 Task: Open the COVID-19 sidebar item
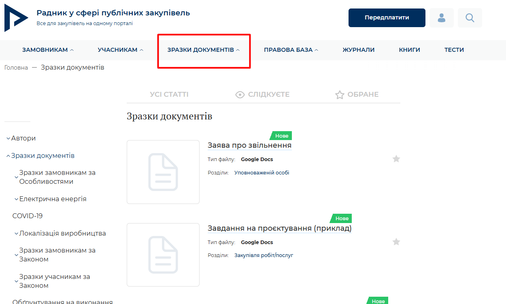pos(28,216)
